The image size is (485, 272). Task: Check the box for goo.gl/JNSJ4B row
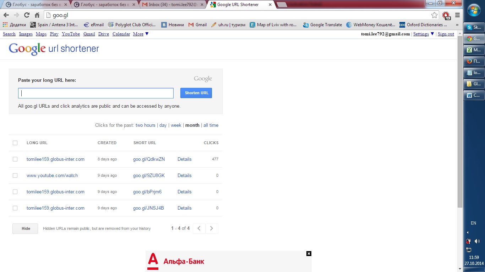point(15,208)
